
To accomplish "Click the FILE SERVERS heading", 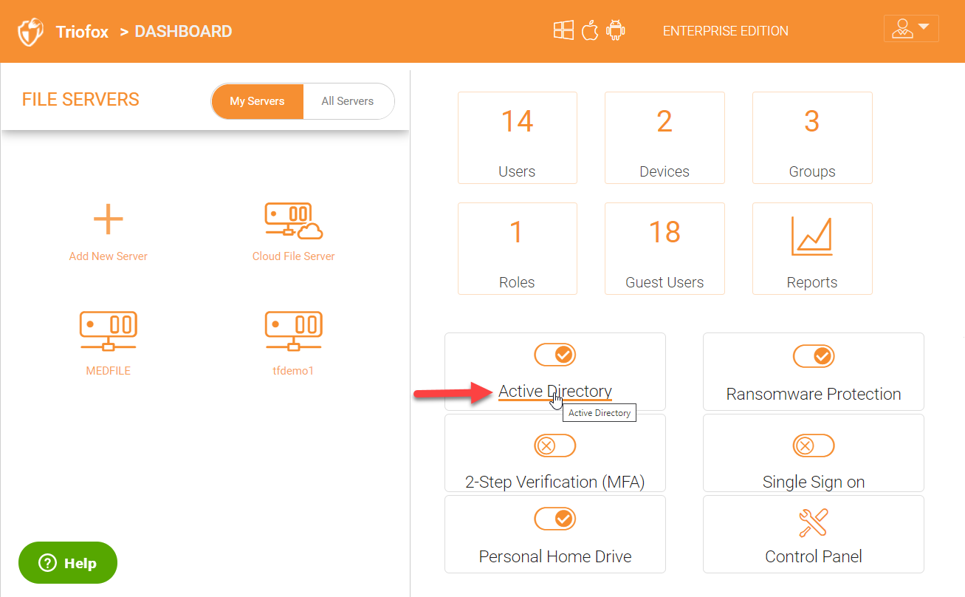I will tap(80, 100).
